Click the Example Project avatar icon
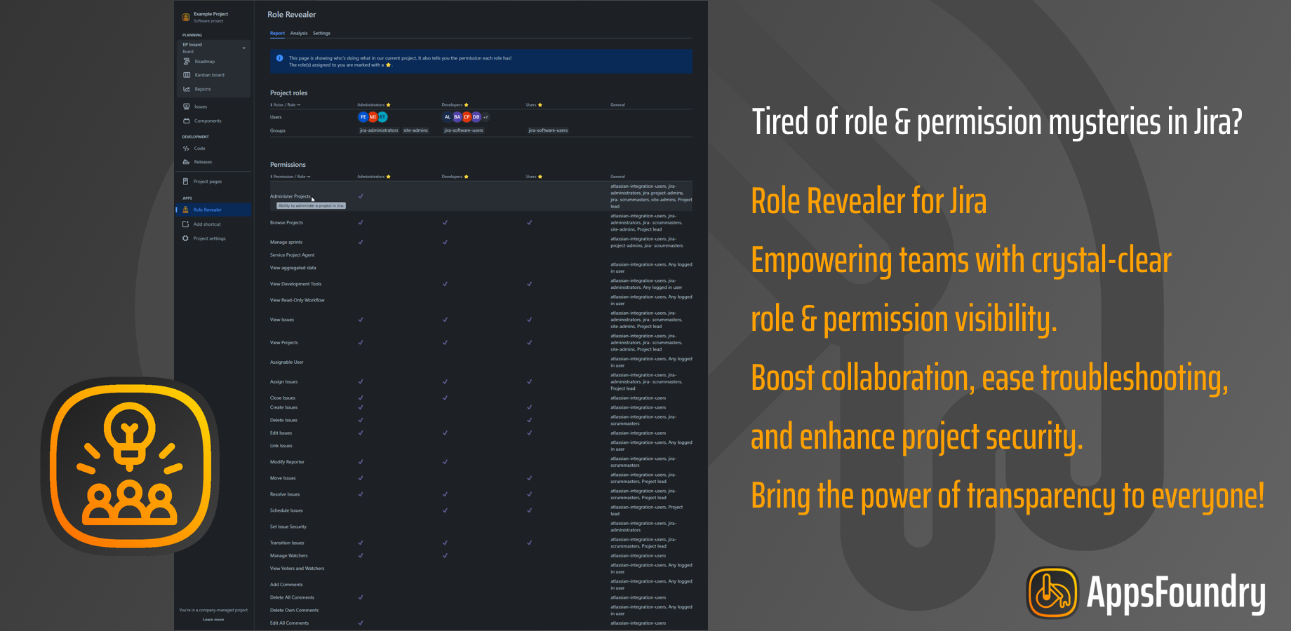The image size is (1291, 631). [x=186, y=17]
